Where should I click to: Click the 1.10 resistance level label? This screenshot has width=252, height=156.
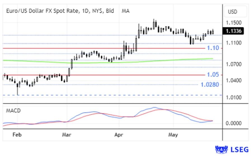[213, 48]
